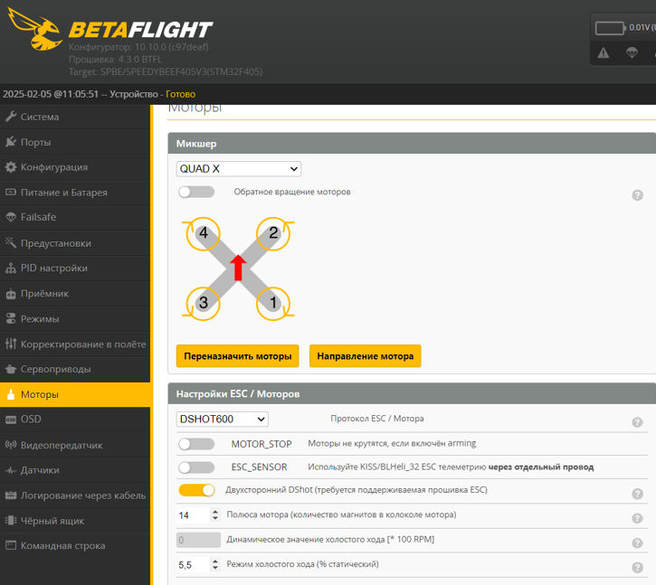The height and width of the screenshot is (585, 656).
Task: Click motor 2 in the quad diagram
Action: 273,233
